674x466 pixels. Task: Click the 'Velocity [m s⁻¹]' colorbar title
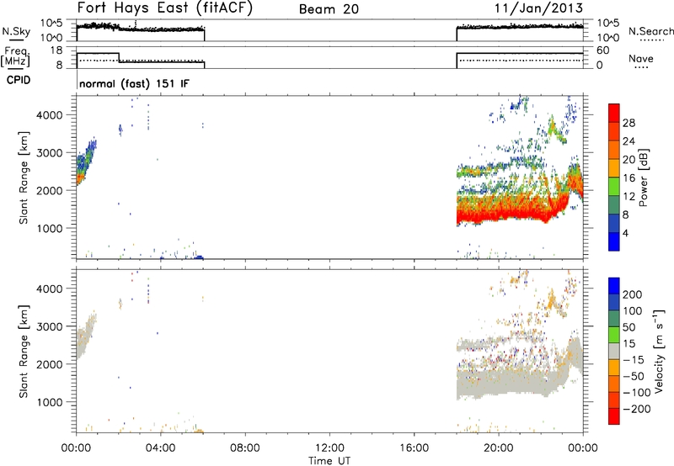(659, 351)
